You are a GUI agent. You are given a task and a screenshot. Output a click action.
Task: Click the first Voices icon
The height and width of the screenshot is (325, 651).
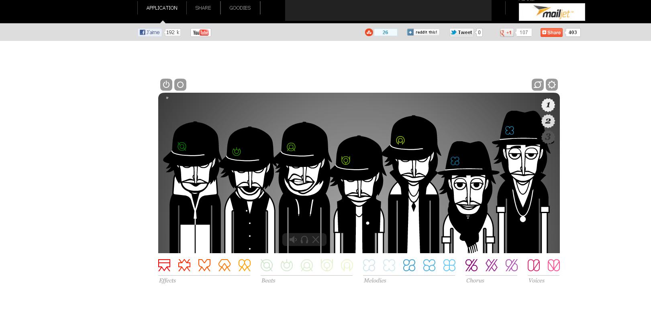534,265
